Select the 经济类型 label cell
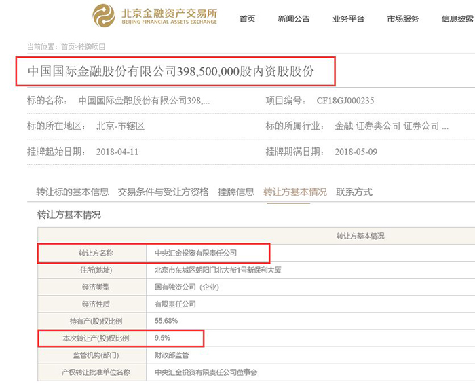Image resolution: width=475 pixels, height=384 pixels. coord(92,287)
